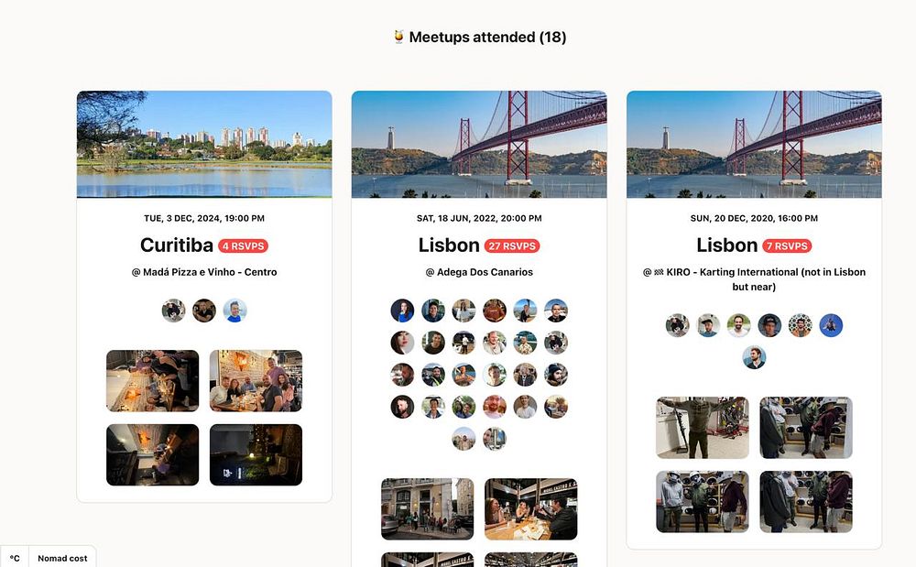Open first attendee avatar in Karting card

coord(678,325)
